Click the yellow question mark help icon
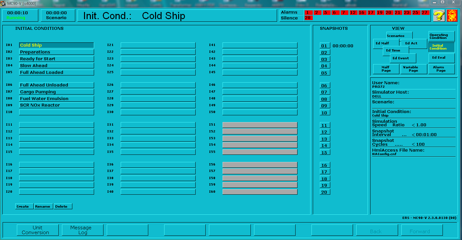This screenshot has height=240, width=462. 439,16
